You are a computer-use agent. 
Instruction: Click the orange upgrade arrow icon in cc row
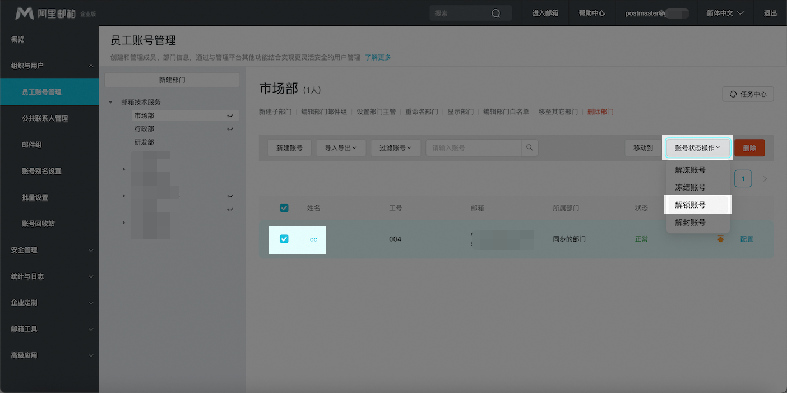720,239
